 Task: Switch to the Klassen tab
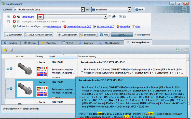click(x=30, y=43)
